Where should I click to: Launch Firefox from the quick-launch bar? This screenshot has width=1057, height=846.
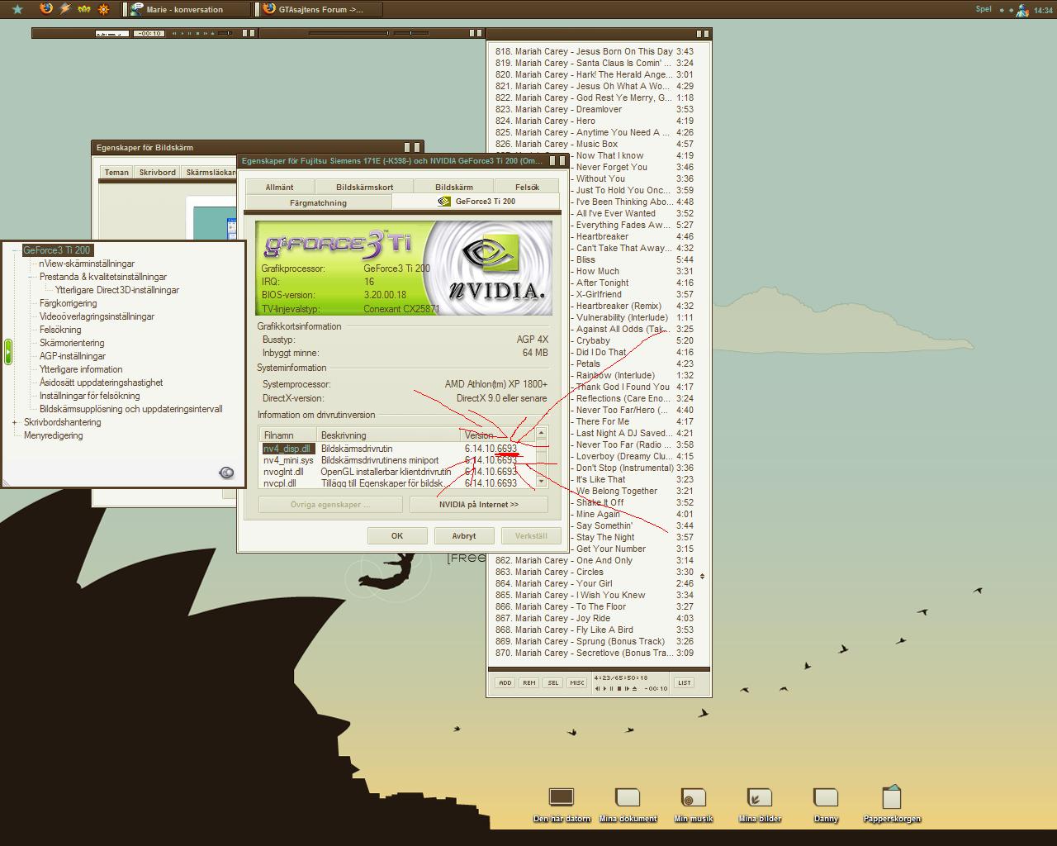tap(46, 9)
